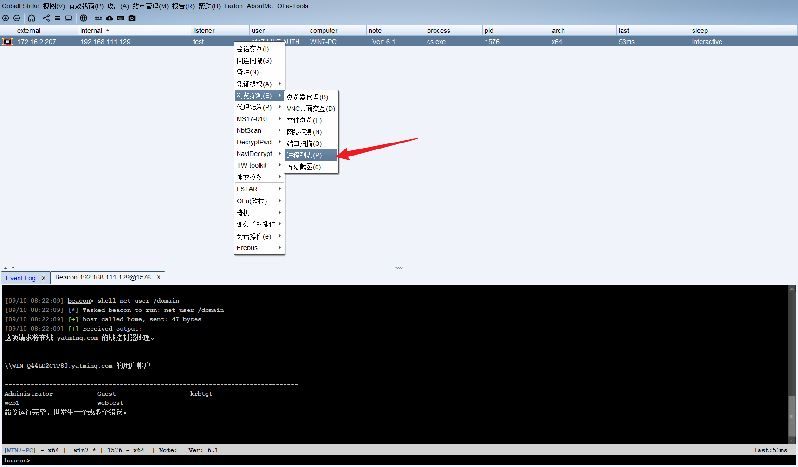Open the OLa-Tools menu
The height and width of the screenshot is (467, 798).
click(292, 6)
